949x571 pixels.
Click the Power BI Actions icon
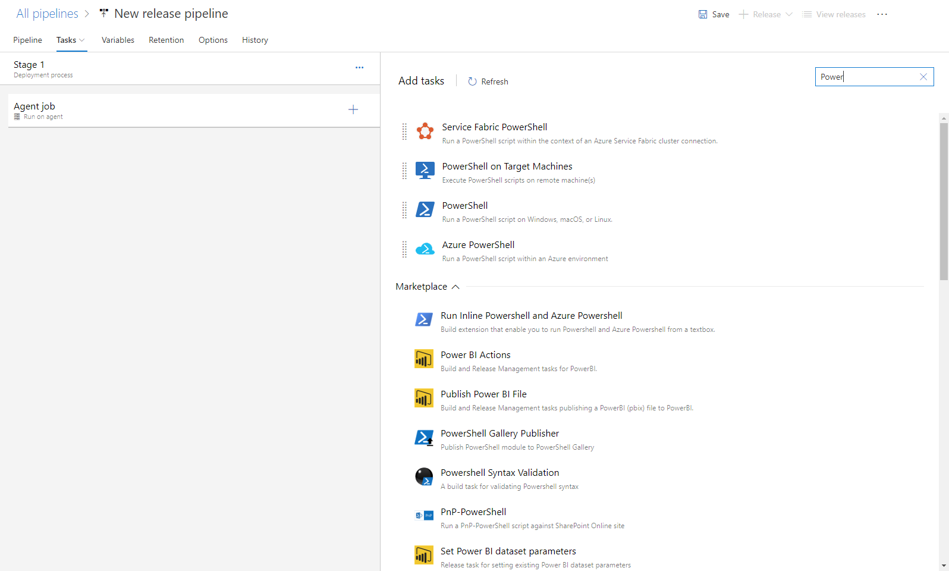[423, 359]
